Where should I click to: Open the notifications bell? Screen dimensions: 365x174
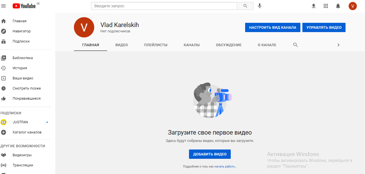pyautogui.click(x=338, y=6)
